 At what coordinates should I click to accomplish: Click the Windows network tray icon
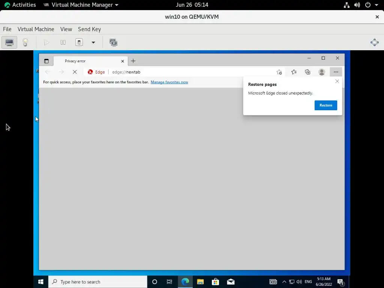coord(292,282)
